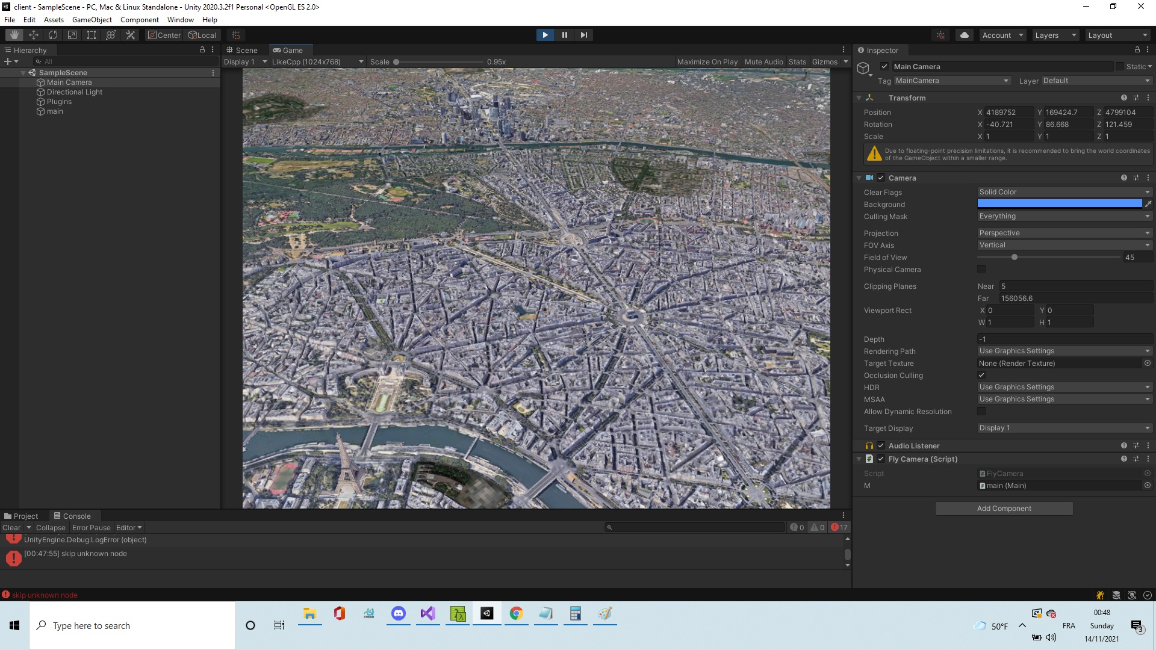Disable the Occlusion Culling checkbox
This screenshot has width=1156, height=650.
pyautogui.click(x=981, y=375)
